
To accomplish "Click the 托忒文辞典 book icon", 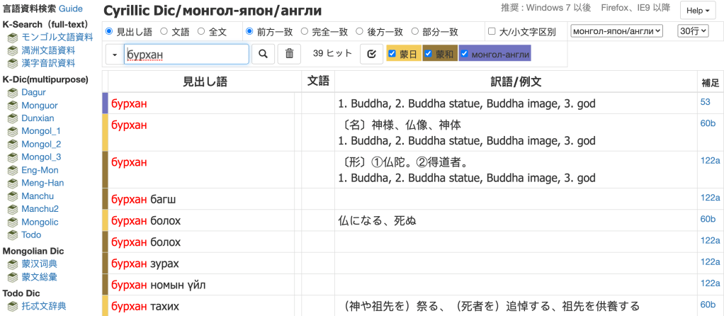I will (x=12, y=306).
